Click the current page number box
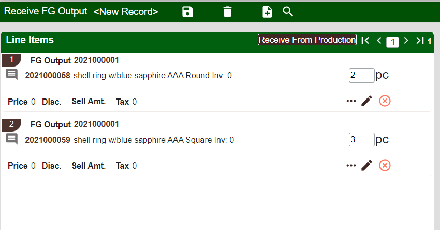The height and width of the screenshot is (230, 440). [392, 42]
